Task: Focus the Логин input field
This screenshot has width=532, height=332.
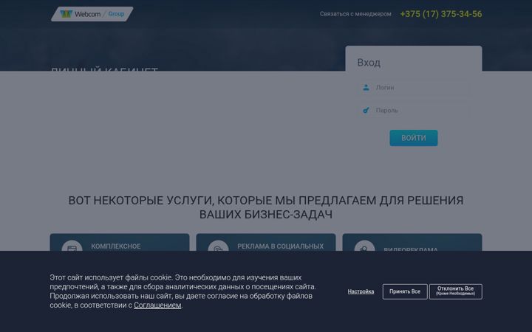Action: 414,87
